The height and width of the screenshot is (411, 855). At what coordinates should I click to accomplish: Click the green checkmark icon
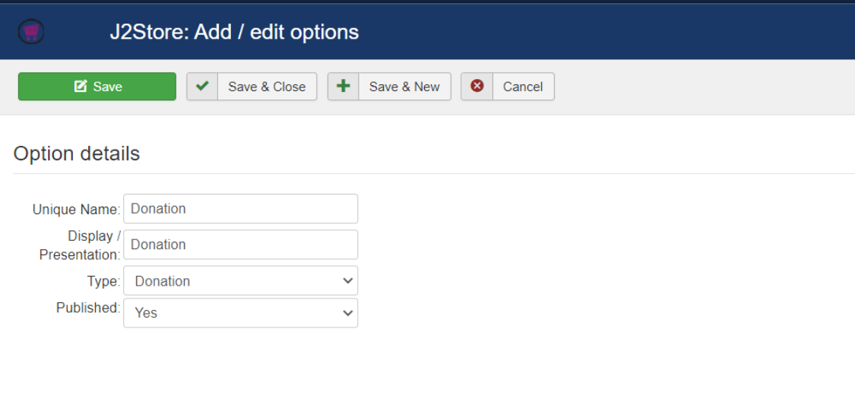click(202, 86)
